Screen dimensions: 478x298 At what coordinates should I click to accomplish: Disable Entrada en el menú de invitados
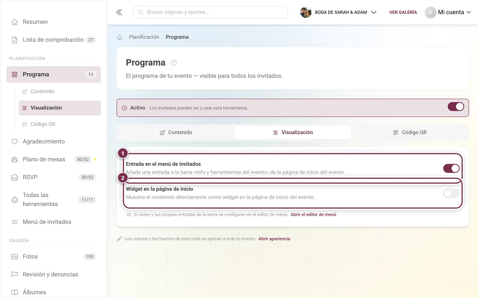click(451, 168)
